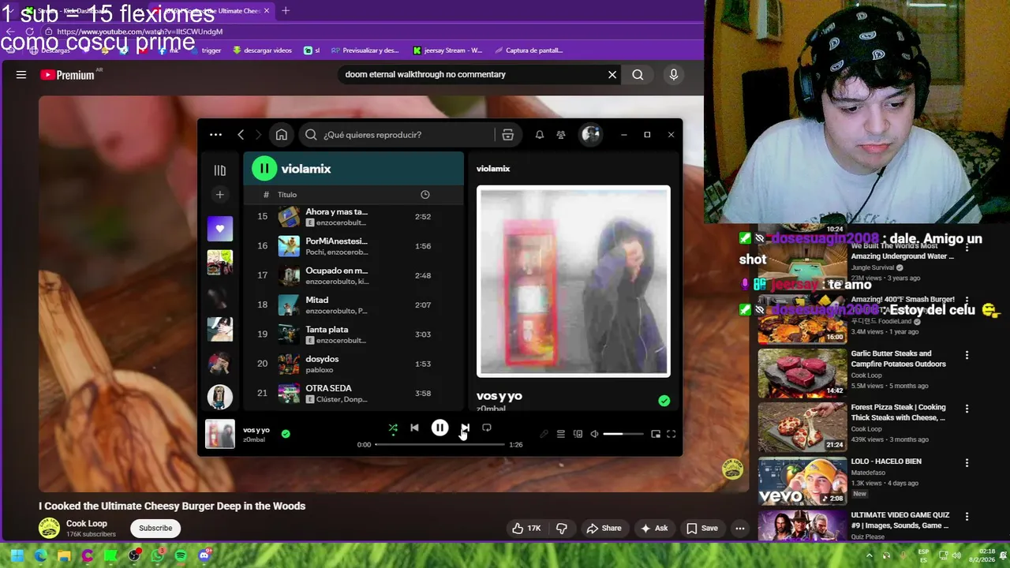Skip to the next track in Spotify
The image size is (1010, 568).
[x=465, y=428]
